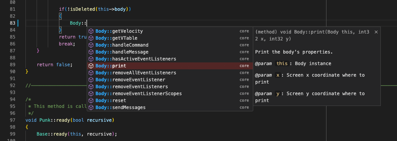This screenshot has width=397, height=141.
Task: Click the method icon beside Body::hasActiveEventListeners
Action: 91,59
